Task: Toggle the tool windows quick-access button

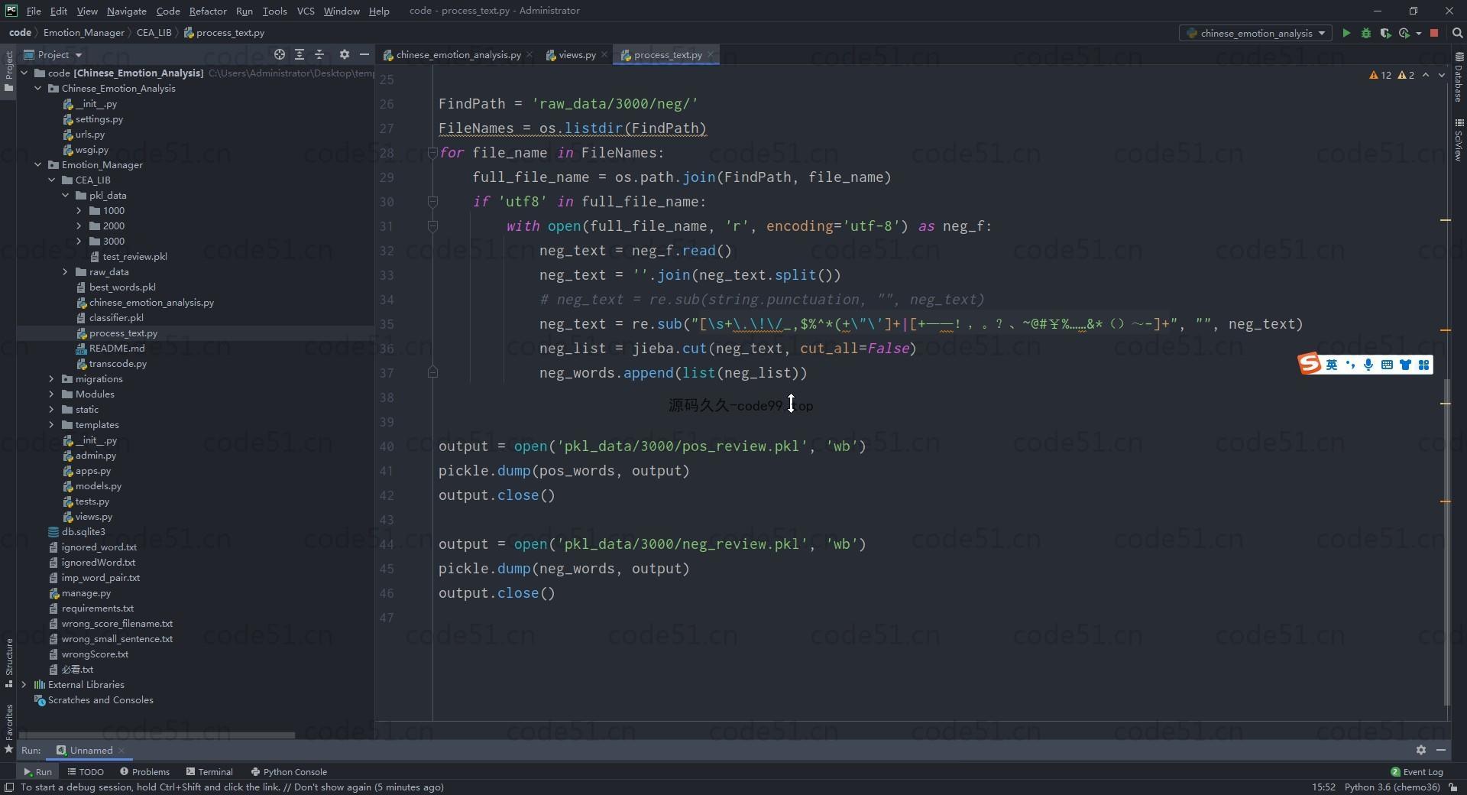Action: click(x=8, y=787)
